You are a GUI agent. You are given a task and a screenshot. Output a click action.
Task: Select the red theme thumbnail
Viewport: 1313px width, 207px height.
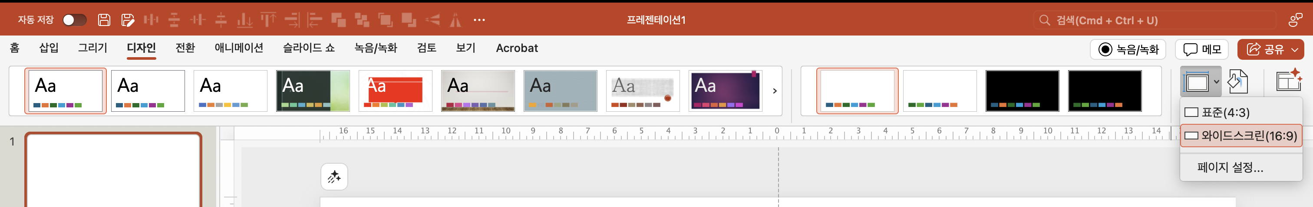pyautogui.click(x=395, y=91)
